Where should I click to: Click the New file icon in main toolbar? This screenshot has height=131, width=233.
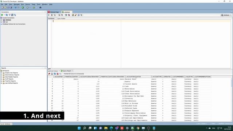tap(3, 7)
